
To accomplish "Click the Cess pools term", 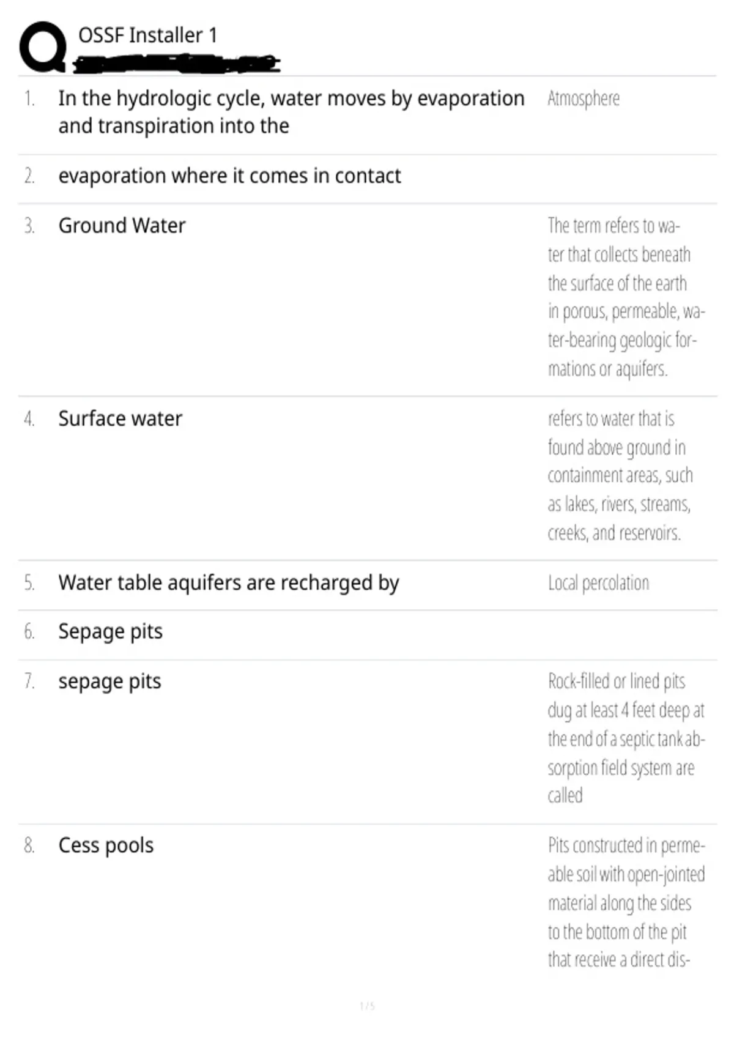I will [x=106, y=845].
